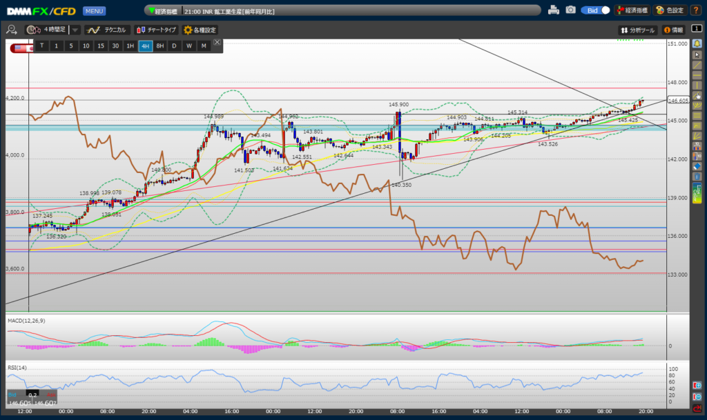
Task: Switch timeframe to 1H
Action: tap(130, 46)
